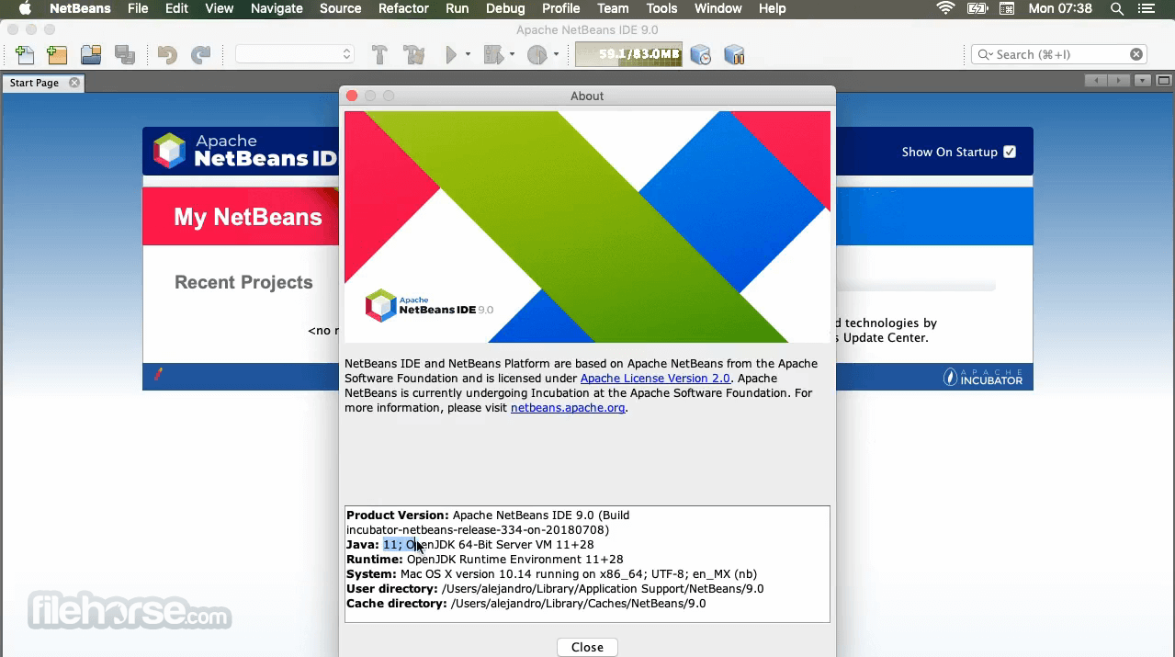This screenshot has width=1175, height=657.
Task: Build the project with the hammer icon
Action: (378, 54)
